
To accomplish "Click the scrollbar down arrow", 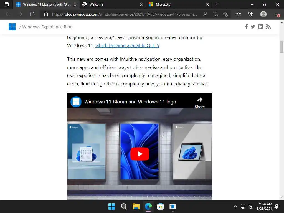I will pyautogui.click(x=282, y=197).
